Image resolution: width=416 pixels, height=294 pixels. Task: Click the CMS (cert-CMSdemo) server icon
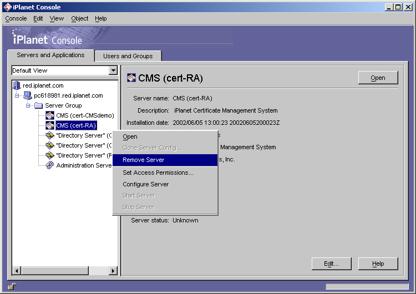pos(49,115)
